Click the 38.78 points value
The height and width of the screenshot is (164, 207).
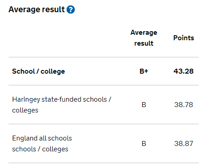(183, 105)
